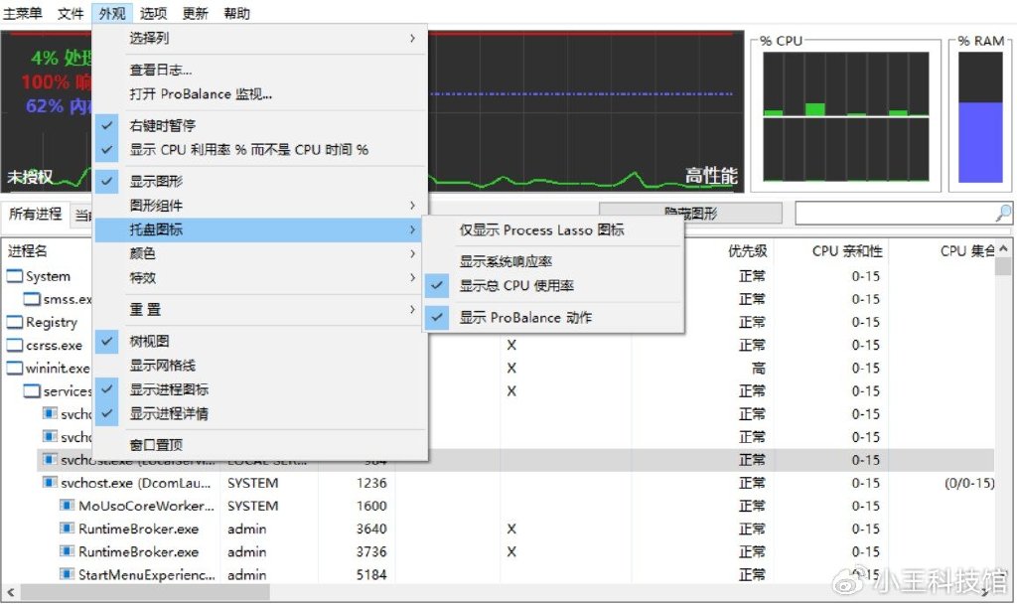Click the % RAM usage bar
This screenshot has width=1017, height=605.
(980, 117)
